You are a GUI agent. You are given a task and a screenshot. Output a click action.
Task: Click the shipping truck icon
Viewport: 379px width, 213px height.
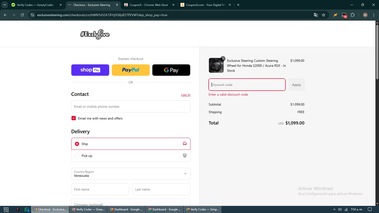185,144
